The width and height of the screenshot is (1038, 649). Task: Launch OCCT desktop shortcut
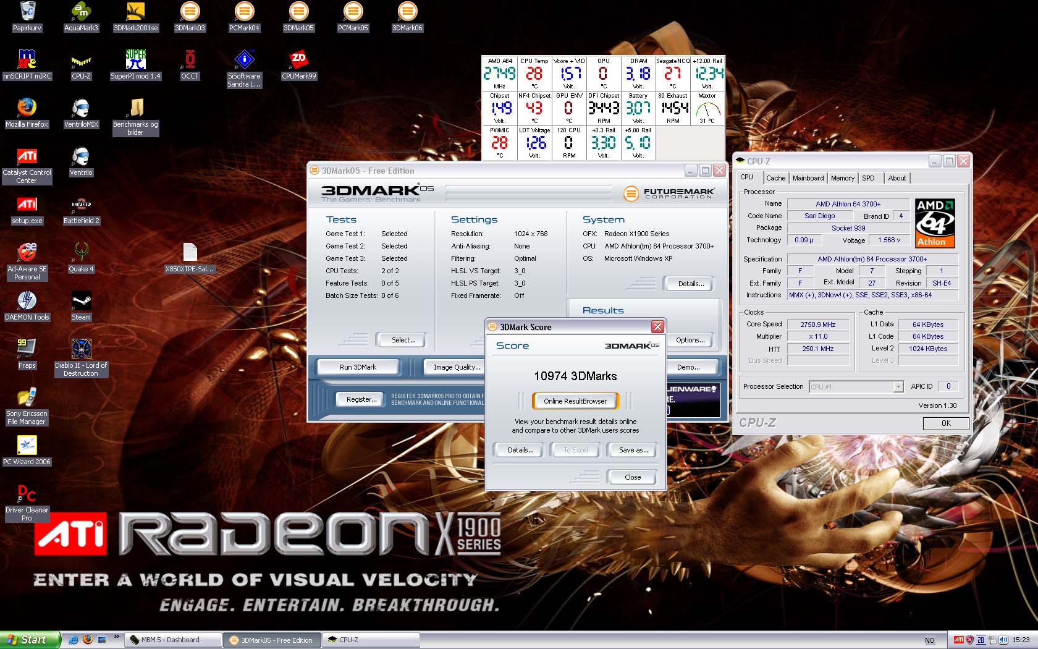coord(190,64)
